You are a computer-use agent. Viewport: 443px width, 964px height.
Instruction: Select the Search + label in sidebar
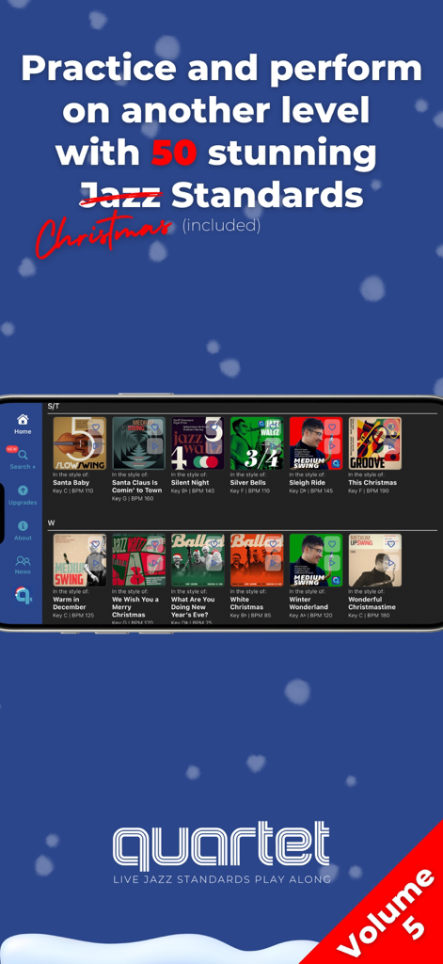[x=23, y=467]
